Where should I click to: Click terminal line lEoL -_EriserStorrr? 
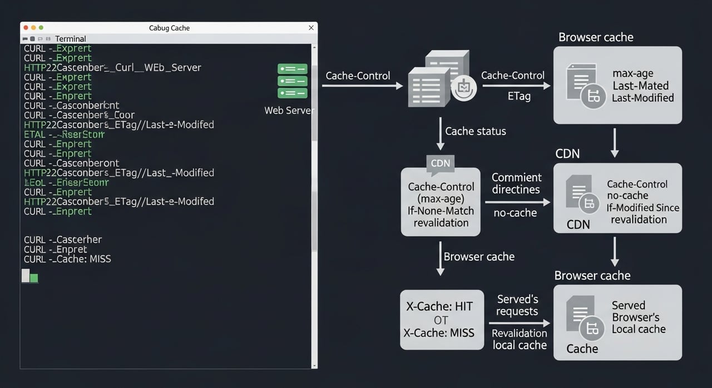click(x=66, y=182)
